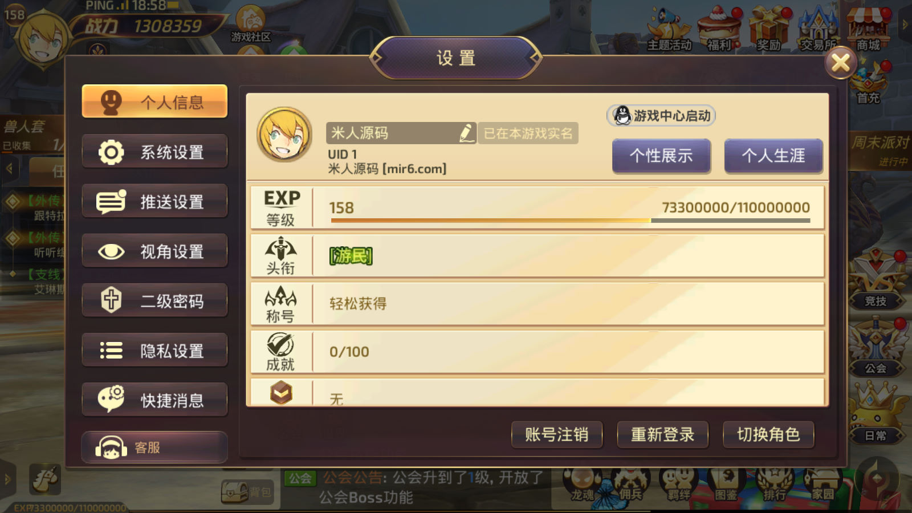The image size is (912, 513).
Task: Open the 隐私设置 privacy tab
Action: [x=154, y=350]
